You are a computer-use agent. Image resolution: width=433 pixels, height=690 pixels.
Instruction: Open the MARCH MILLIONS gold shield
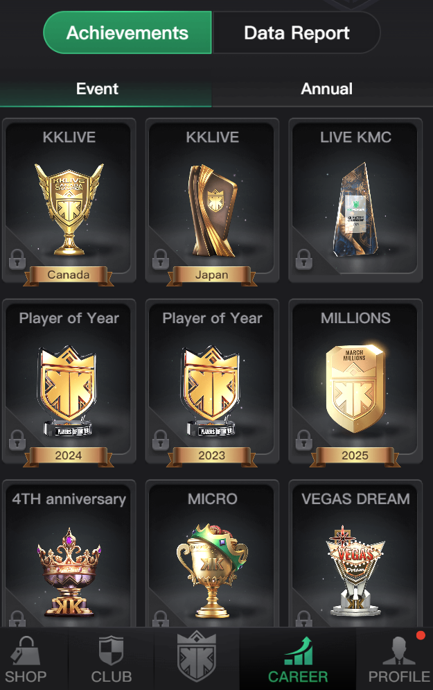(x=355, y=381)
